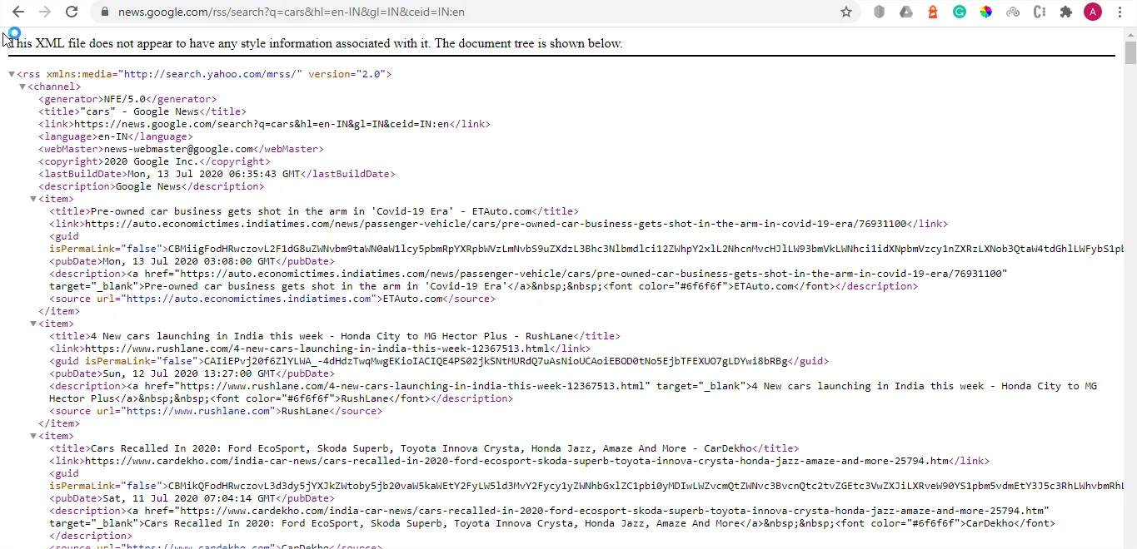Open the Google Drive extension
Screen dimensions: 1137x549
(905, 12)
